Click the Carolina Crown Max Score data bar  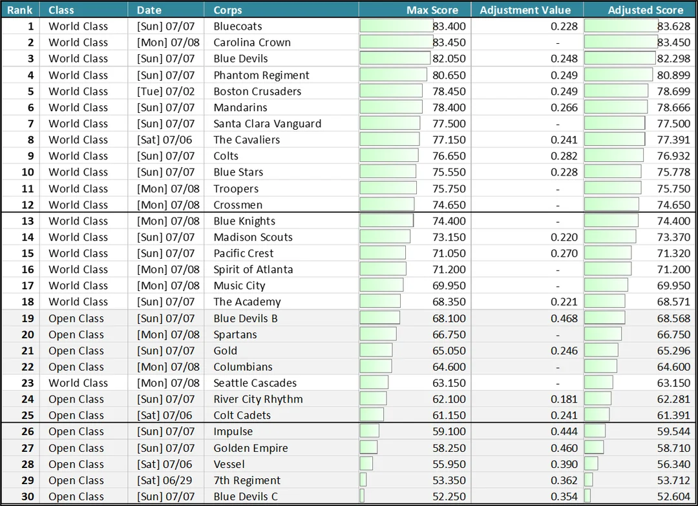(x=396, y=42)
